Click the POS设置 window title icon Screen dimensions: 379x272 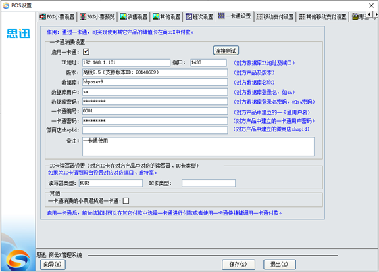coord(7,5)
